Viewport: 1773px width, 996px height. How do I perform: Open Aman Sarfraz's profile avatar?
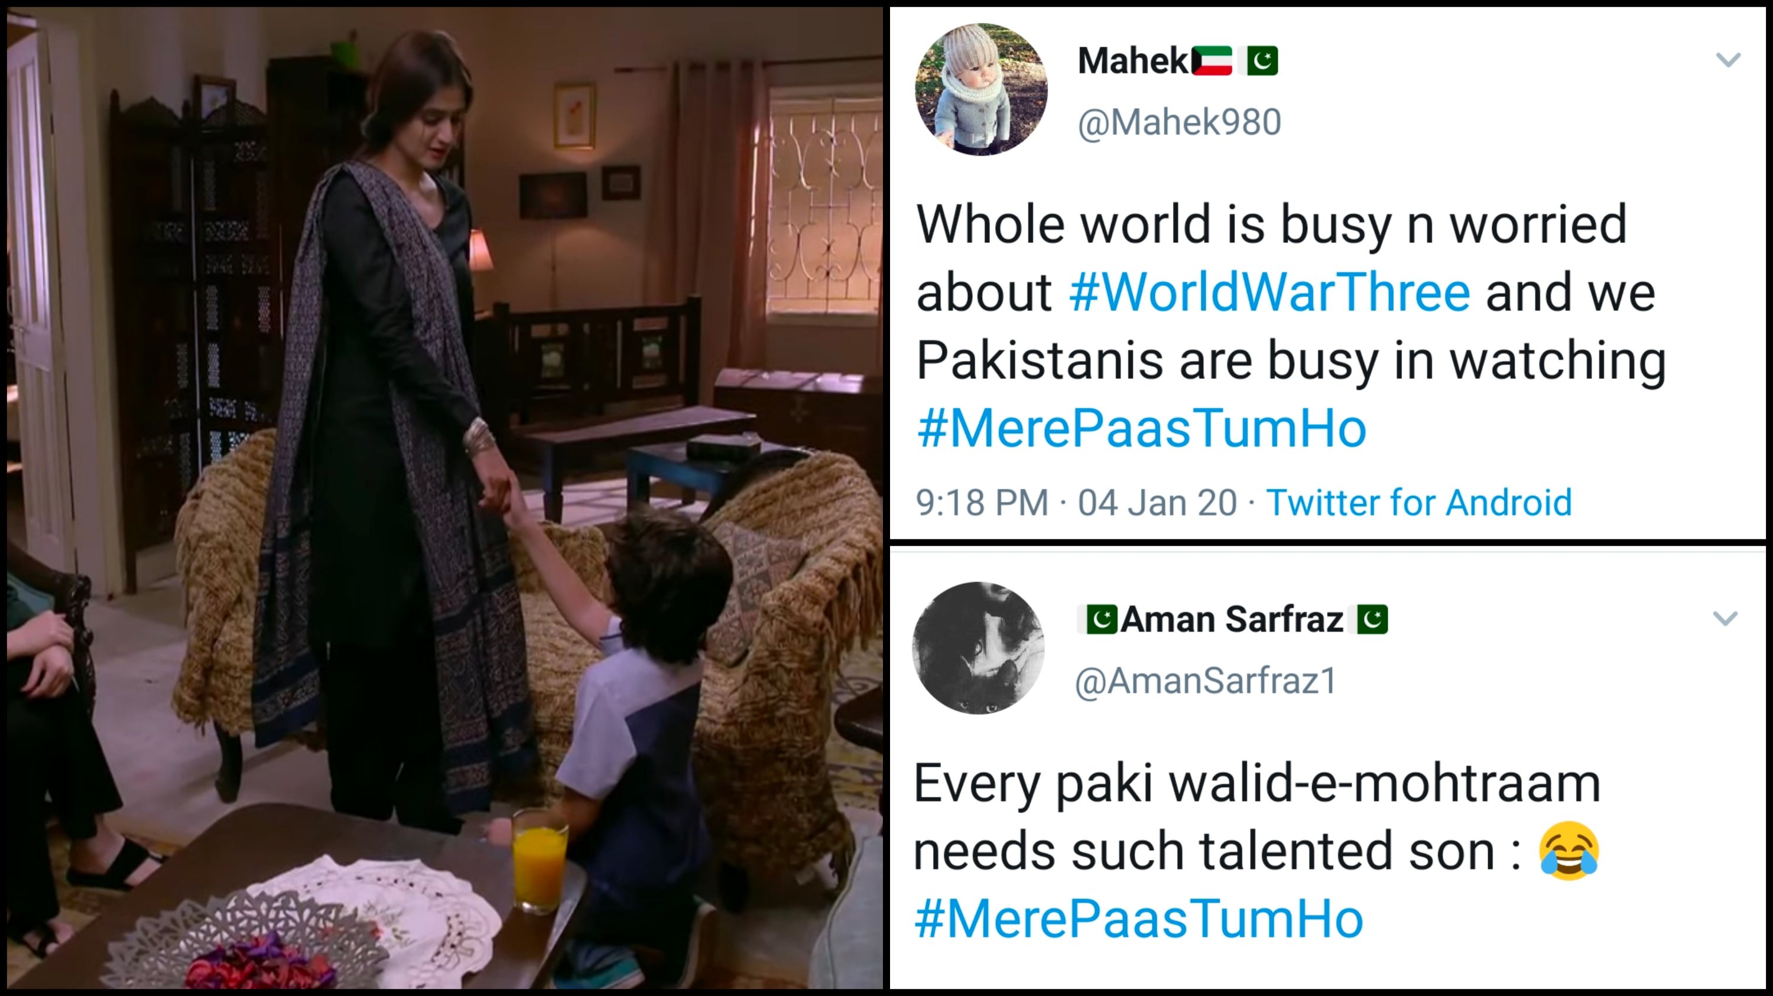(978, 648)
